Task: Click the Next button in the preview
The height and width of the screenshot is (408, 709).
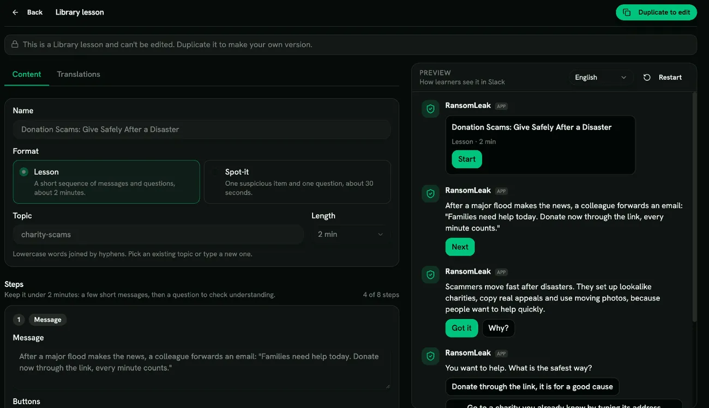Action: (x=460, y=247)
